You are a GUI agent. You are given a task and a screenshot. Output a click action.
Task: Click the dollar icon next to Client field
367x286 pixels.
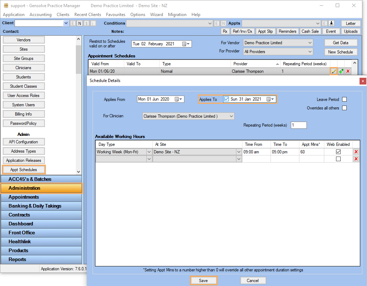click(86, 23)
